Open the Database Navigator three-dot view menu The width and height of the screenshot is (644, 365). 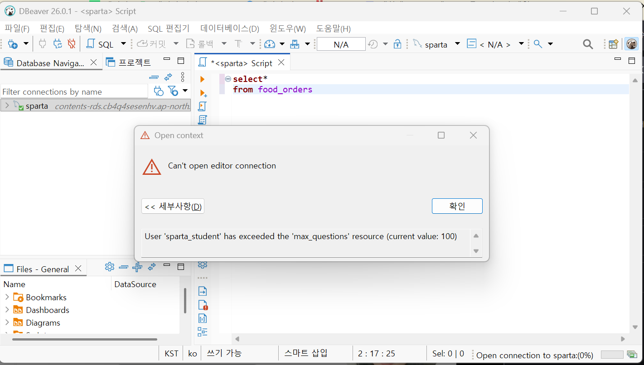(183, 77)
